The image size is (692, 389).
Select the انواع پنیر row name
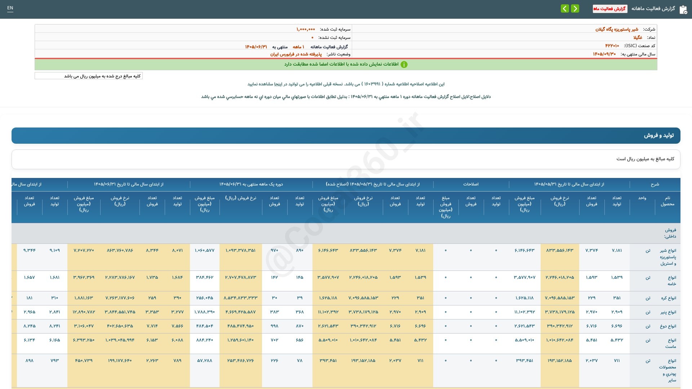(668, 312)
